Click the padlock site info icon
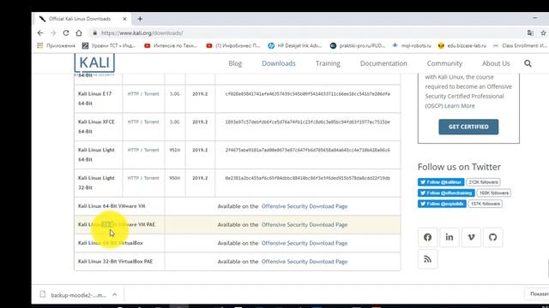The width and height of the screenshot is (549, 308). pyautogui.click(x=94, y=33)
